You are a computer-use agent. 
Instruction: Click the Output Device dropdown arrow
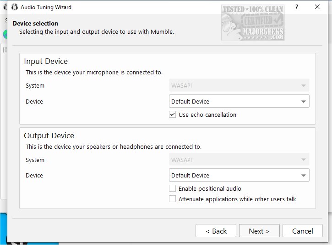[x=303, y=176]
